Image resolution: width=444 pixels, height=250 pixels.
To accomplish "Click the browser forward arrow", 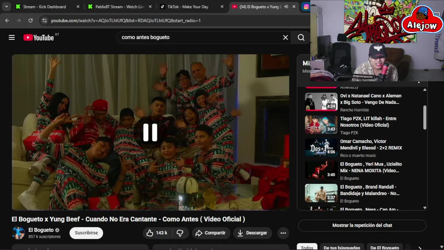I will (x=19, y=20).
